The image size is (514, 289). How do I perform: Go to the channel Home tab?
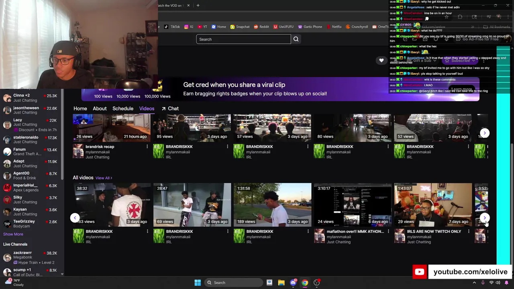click(80, 109)
